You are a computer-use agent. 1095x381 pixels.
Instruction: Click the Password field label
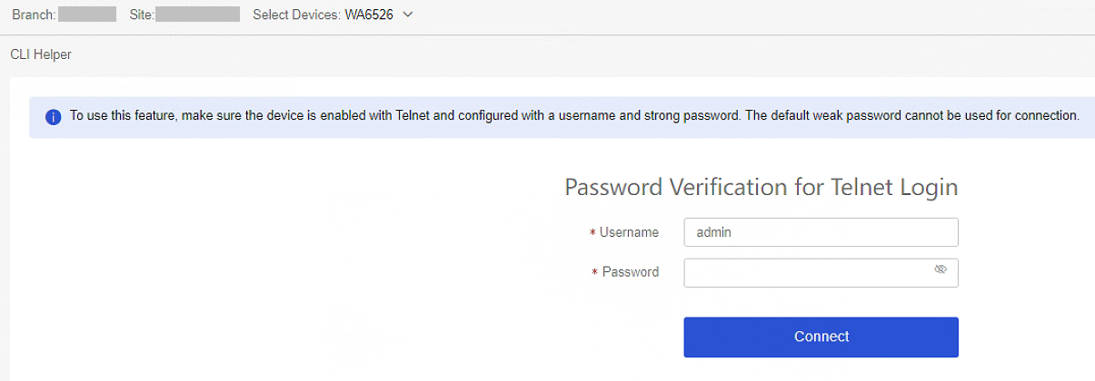[631, 272]
